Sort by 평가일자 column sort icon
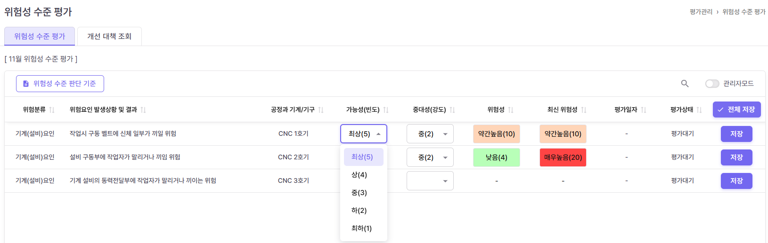 click(644, 110)
